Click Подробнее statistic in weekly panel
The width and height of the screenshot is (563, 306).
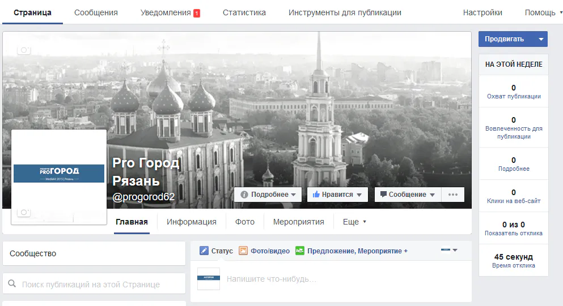pyautogui.click(x=514, y=164)
